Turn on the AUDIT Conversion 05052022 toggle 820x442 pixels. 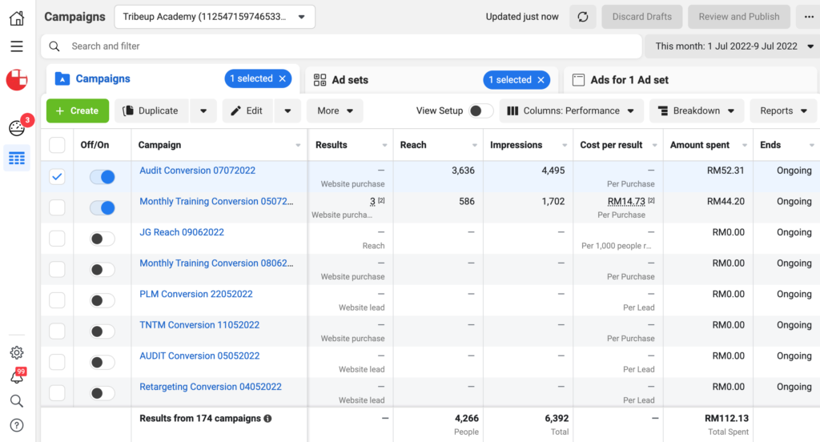pyautogui.click(x=102, y=362)
